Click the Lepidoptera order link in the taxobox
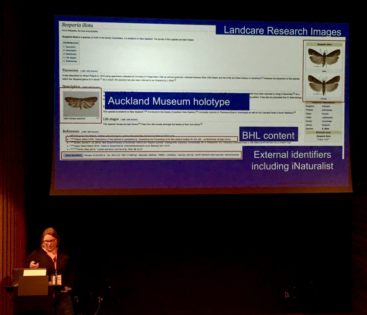Viewport: 367px width, 315px height. tap(327, 118)
